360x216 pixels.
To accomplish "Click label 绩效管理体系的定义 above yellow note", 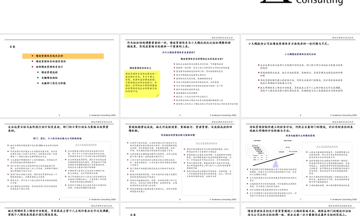I will point(140,68).
